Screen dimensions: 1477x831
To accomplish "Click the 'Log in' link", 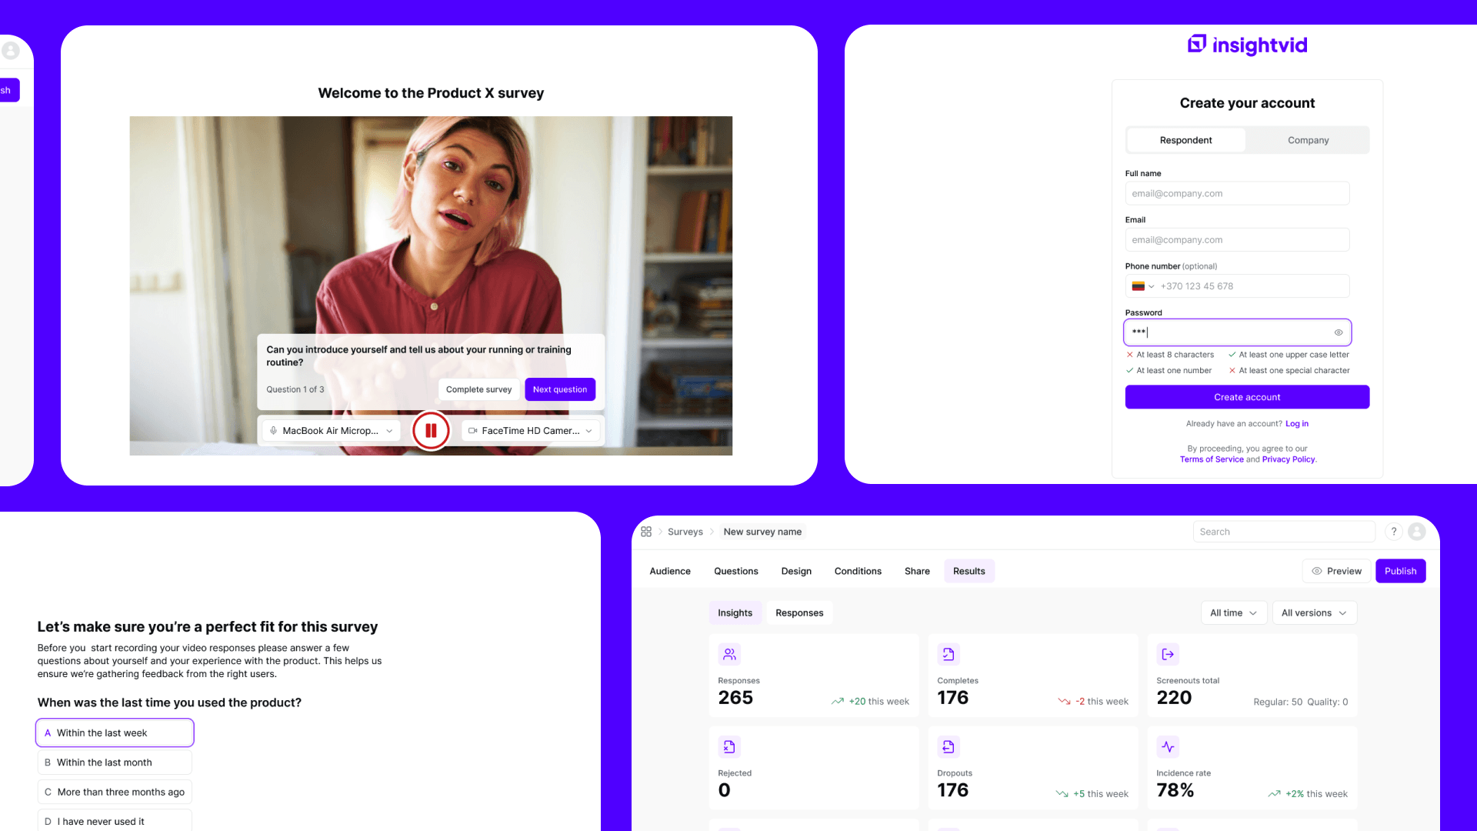I will coord(1297,423).
